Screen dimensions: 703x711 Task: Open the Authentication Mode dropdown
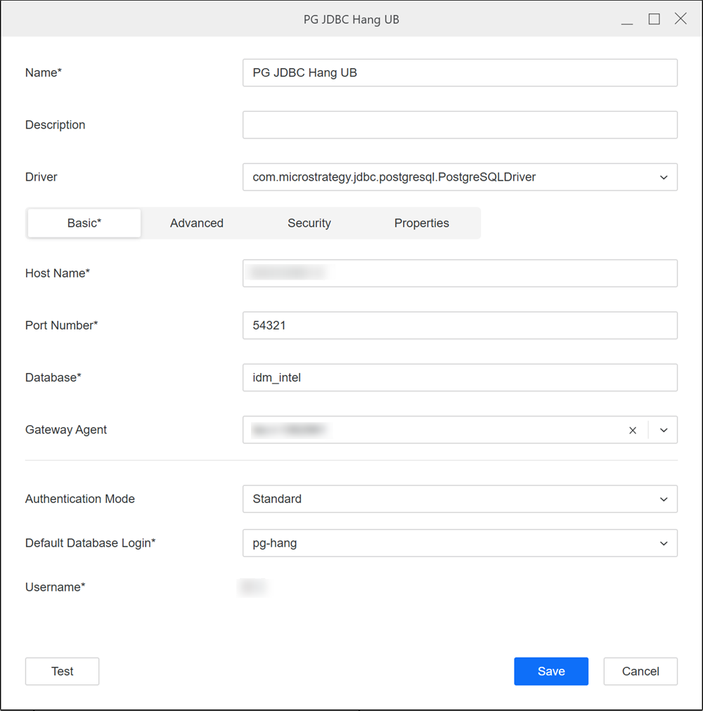pos(664,500)
